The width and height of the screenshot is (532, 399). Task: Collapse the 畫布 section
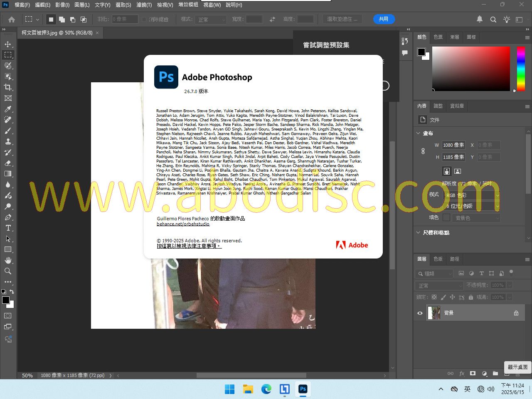[x=418, y=133]
